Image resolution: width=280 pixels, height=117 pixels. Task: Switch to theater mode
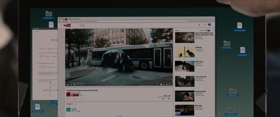coord(167,85)
